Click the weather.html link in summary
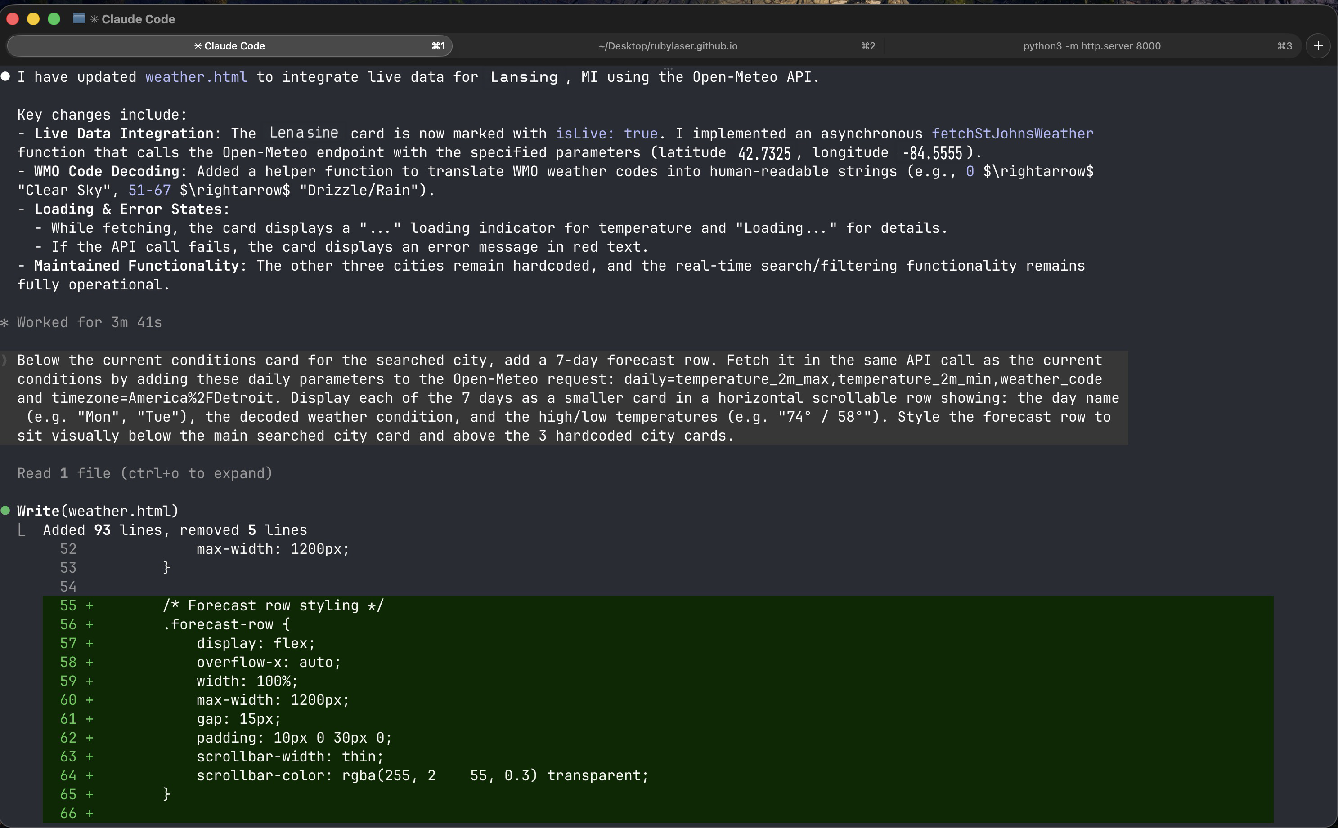 pyautogui.click(x=196, y=77)
